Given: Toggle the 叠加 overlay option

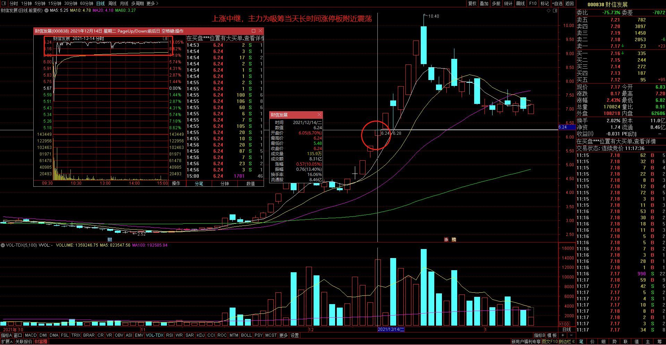Looking at the screenshot, I should pos(484,3).
